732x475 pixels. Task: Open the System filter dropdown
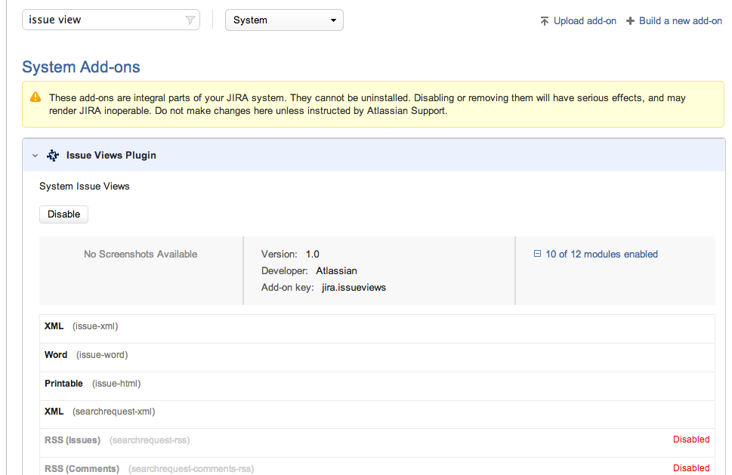[284, 20]
